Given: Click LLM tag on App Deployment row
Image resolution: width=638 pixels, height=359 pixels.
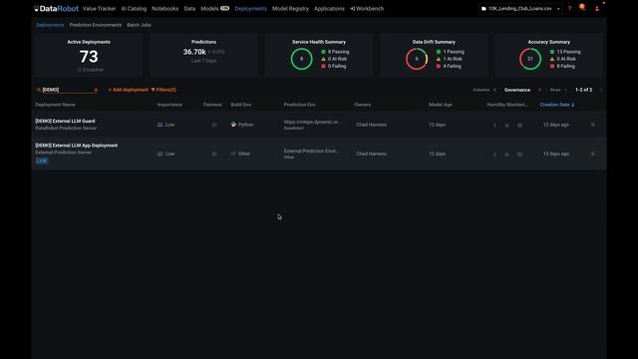Looking at the screenshot, I should coord(42,161).
